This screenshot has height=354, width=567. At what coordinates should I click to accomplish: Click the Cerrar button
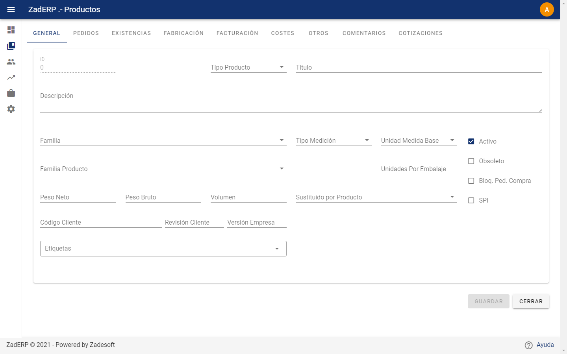click(x=531, y=301)
